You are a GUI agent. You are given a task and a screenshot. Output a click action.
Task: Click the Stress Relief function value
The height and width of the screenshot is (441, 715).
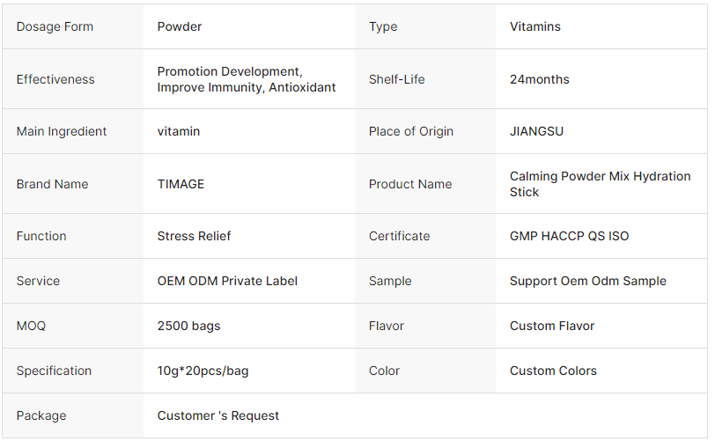coord(194,236)
